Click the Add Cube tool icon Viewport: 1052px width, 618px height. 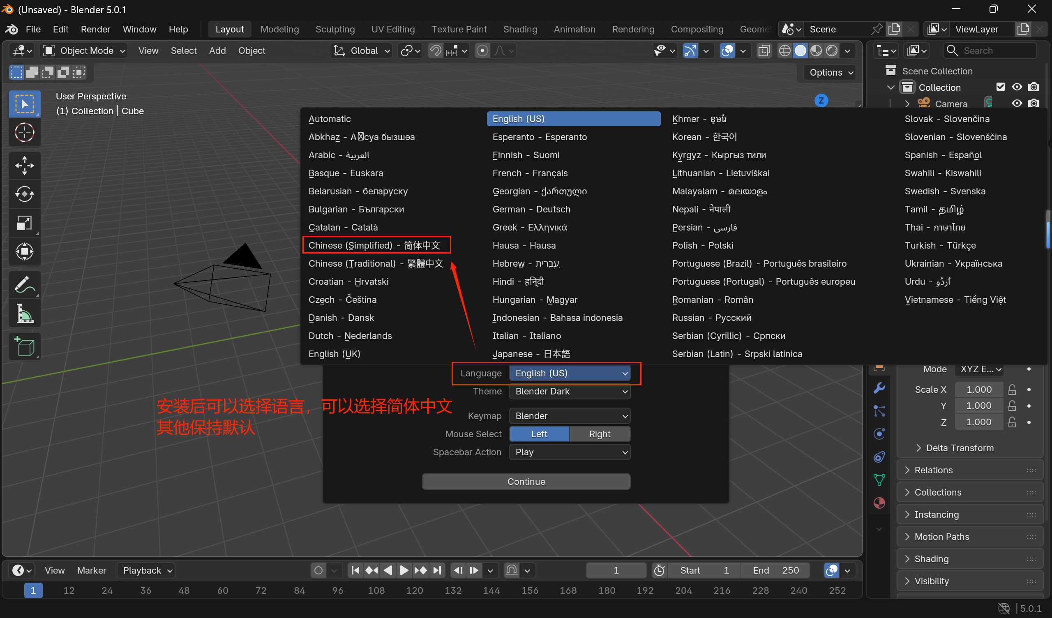[x=24, y=346]
